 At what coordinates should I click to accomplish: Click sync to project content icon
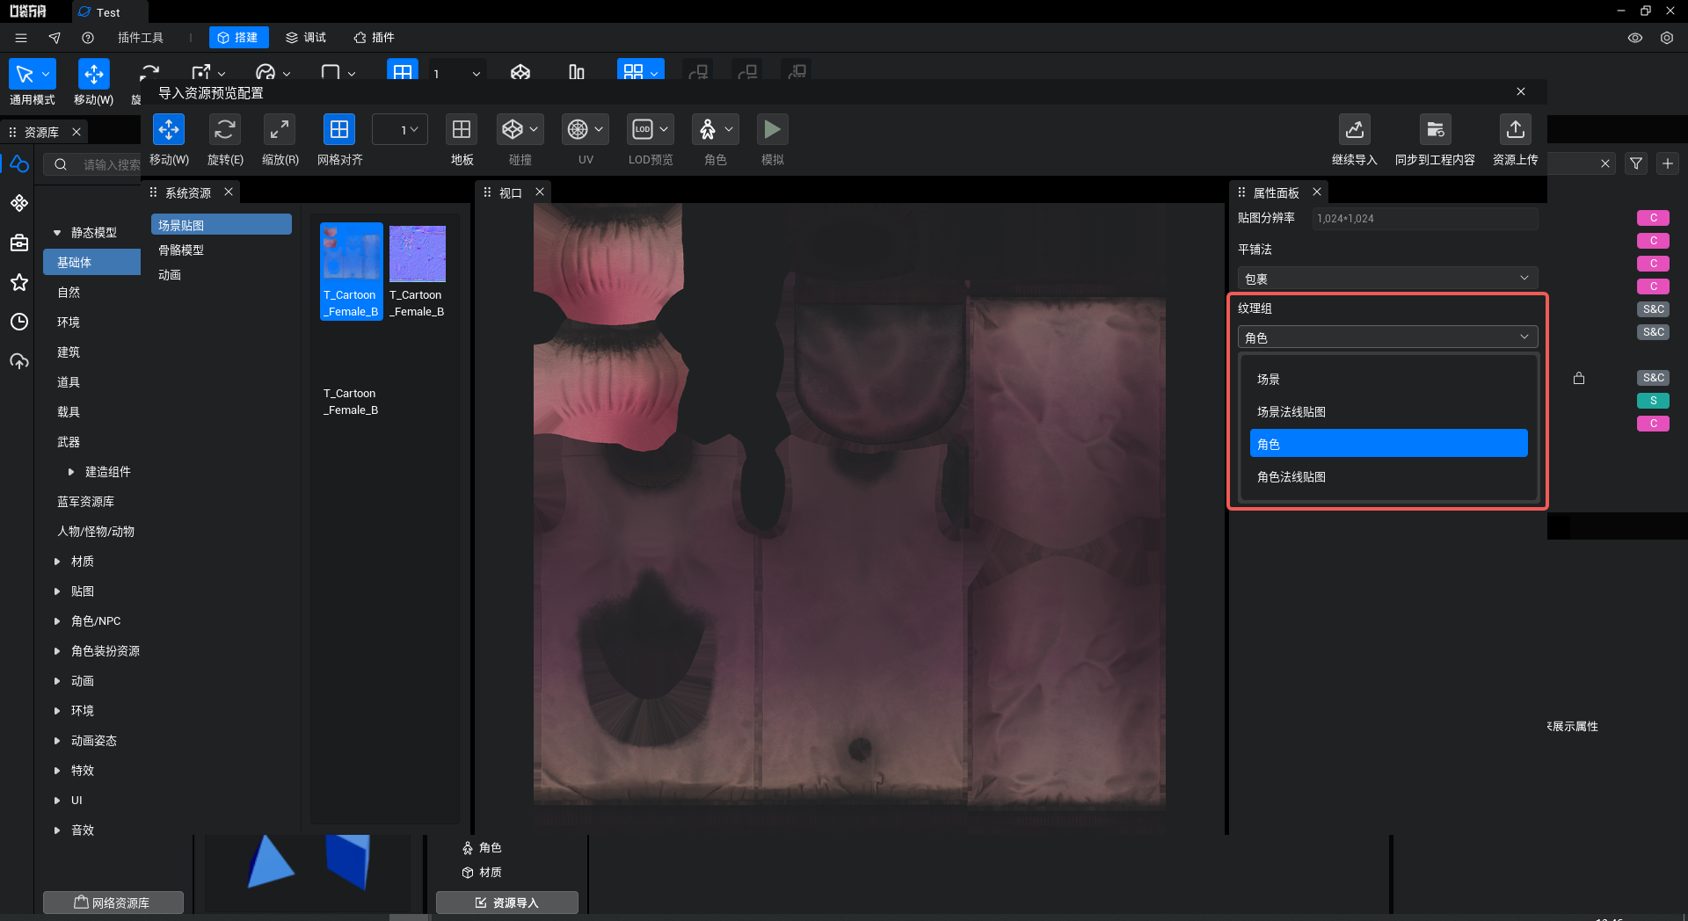click(x=1435, y=130)
